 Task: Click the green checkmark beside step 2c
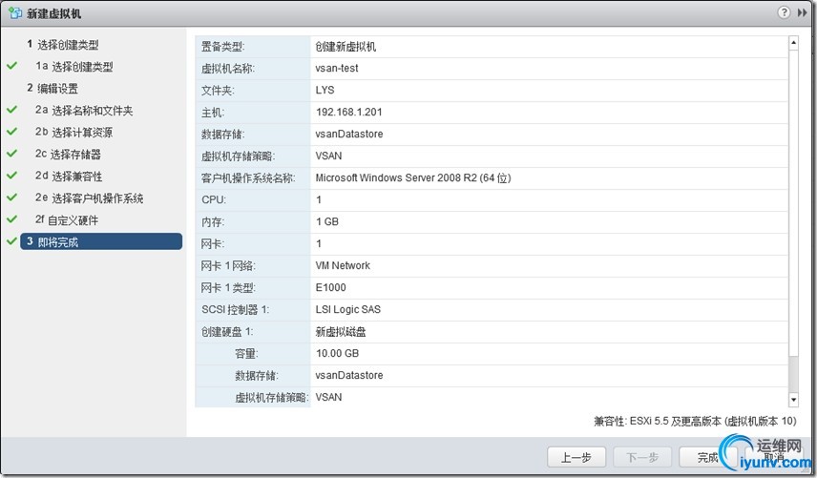click(x=11, y=153)
